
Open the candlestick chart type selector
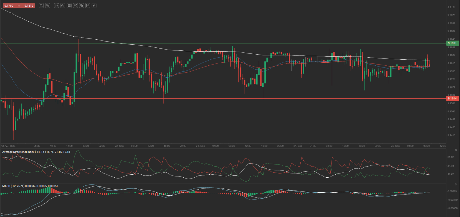pyautogui.click(x=63, y=6)
